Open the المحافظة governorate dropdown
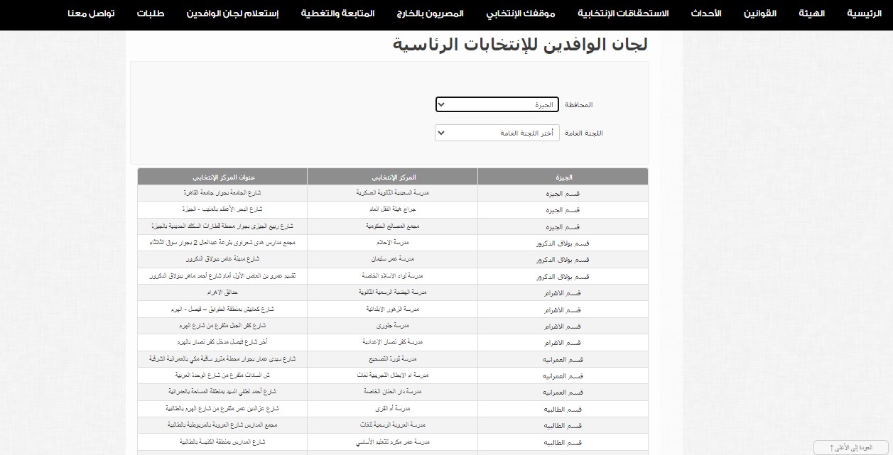The height and width of the screenshot is (455, 893). coord(497,105)
